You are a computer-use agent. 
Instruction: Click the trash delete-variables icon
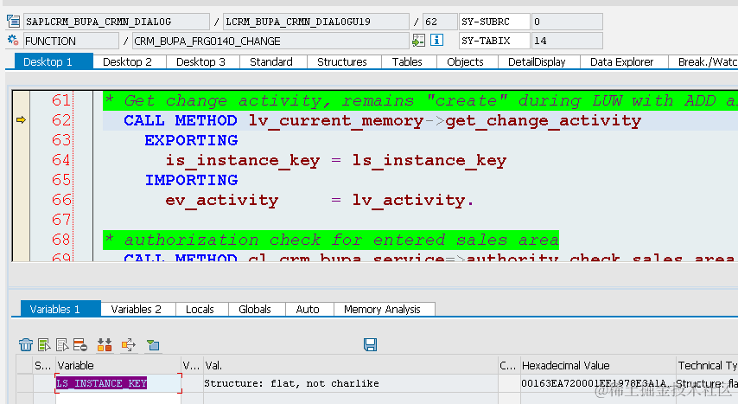point(26,345)
